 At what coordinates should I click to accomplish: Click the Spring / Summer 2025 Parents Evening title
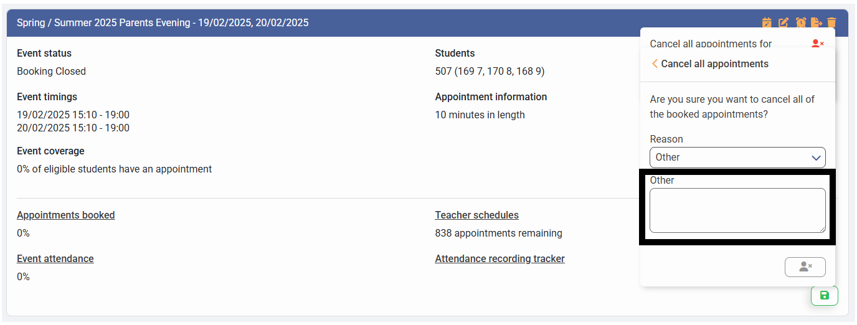163,22
